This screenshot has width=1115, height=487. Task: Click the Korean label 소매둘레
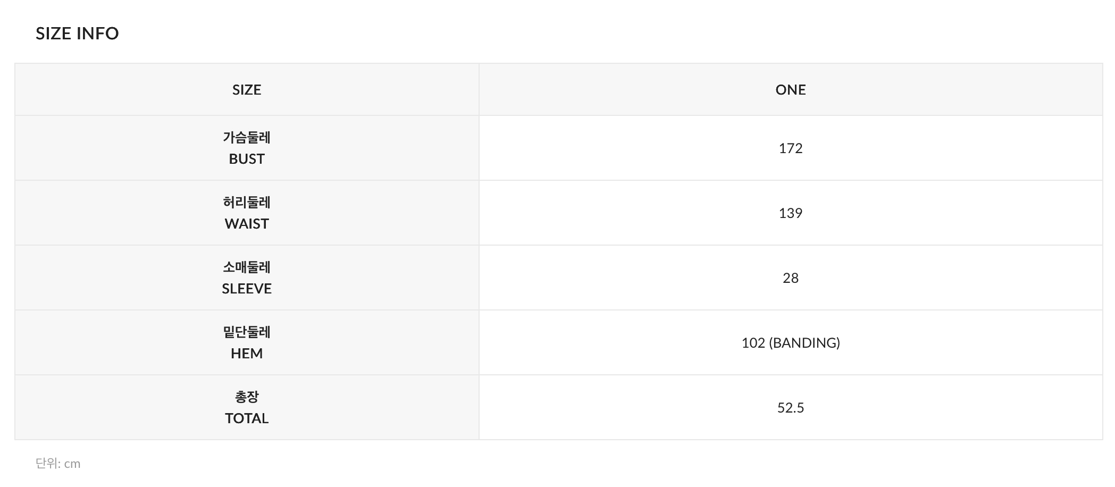[x=247, y=267]
